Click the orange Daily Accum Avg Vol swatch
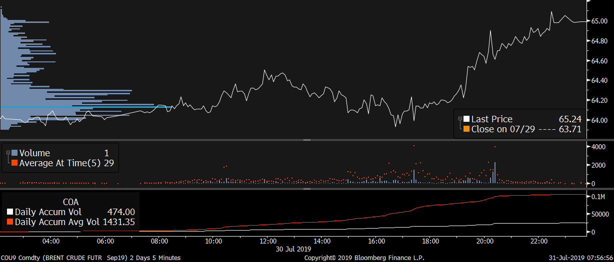The image size is (614, 262). coord(10,222)
